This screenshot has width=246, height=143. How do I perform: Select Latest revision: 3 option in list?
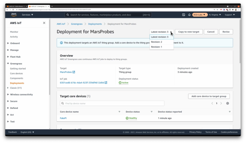tap(162, 37)
